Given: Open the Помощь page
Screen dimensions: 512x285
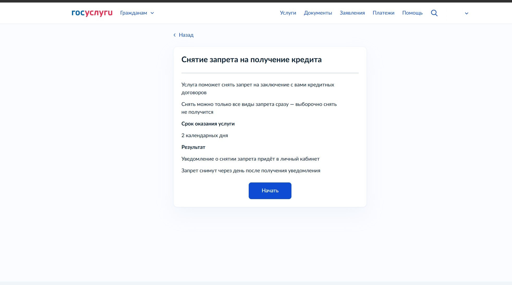Looking at the screenshot, I should [x=412, y=13].
